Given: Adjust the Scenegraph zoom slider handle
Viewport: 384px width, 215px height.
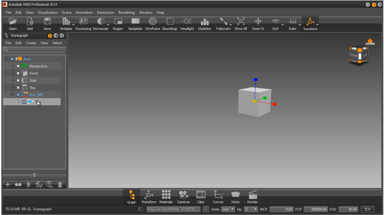Looking at the screenshot, I should pyautogui.click(x=34, y=175).
